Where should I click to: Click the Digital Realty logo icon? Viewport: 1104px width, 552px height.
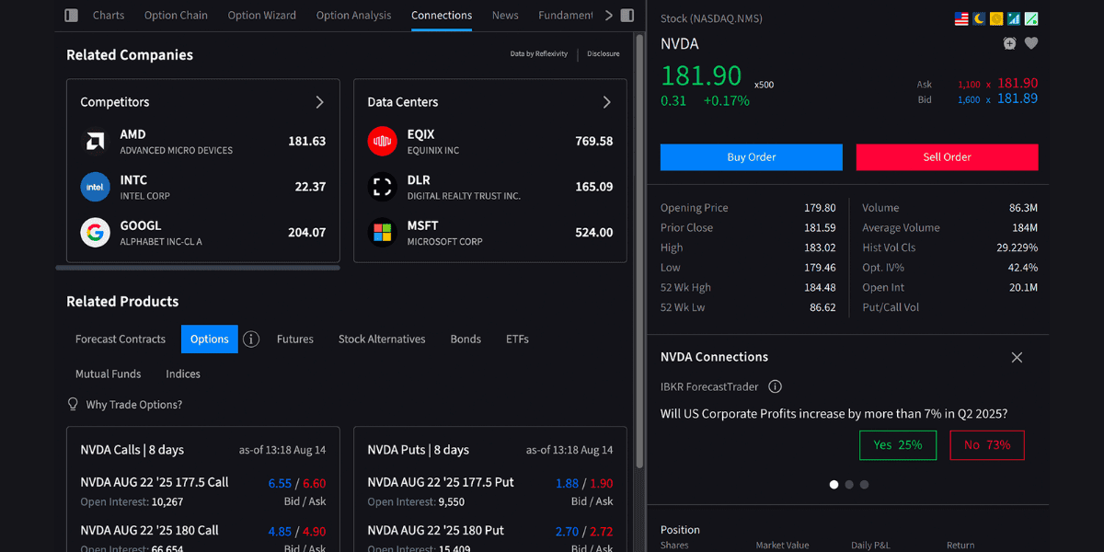tap(382, 187)
